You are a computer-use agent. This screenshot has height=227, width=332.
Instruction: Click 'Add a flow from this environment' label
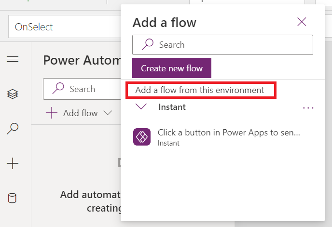pos(200,90)
